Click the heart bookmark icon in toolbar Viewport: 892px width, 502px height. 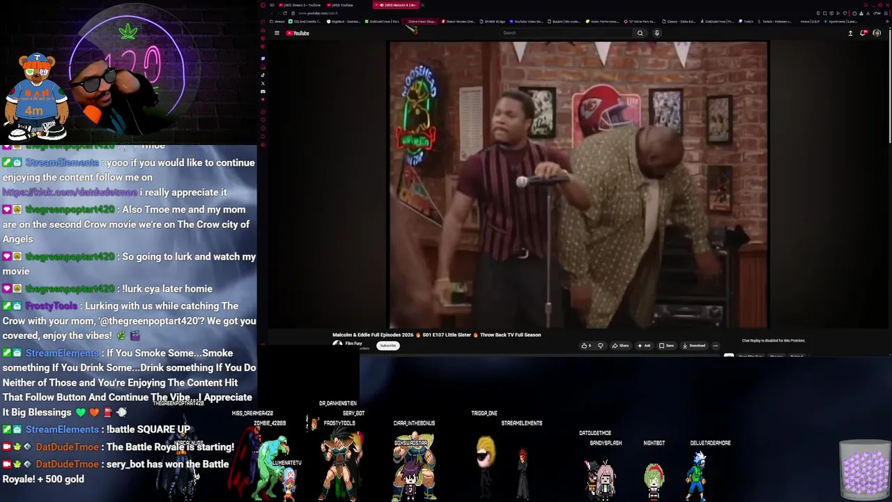(845, 13)
